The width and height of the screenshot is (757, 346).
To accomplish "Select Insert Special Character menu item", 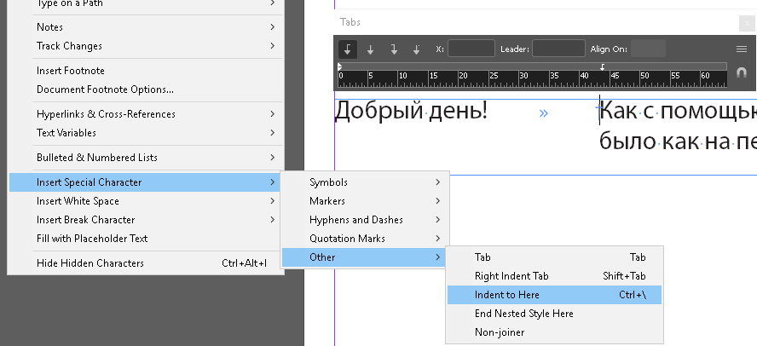I will [145, 182].
